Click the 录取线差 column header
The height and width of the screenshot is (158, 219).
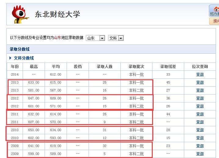click(168, 67)
